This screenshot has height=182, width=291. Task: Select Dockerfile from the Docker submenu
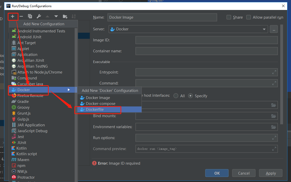pyautogui.click(x=109, y=110)
